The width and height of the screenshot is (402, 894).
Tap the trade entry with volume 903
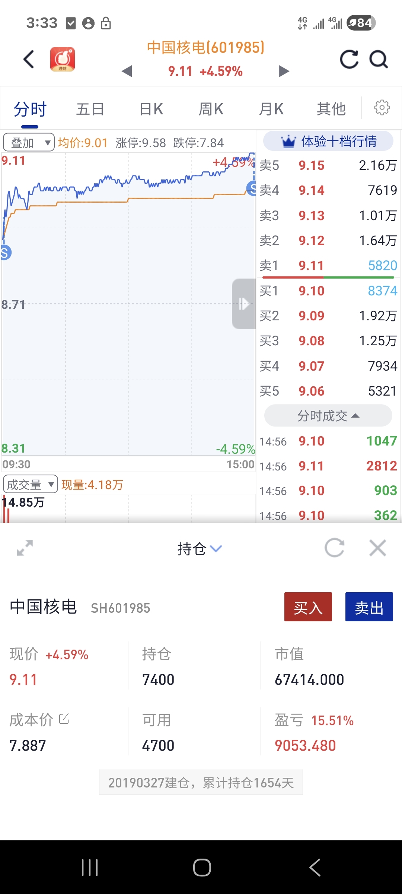coord(328,491)
